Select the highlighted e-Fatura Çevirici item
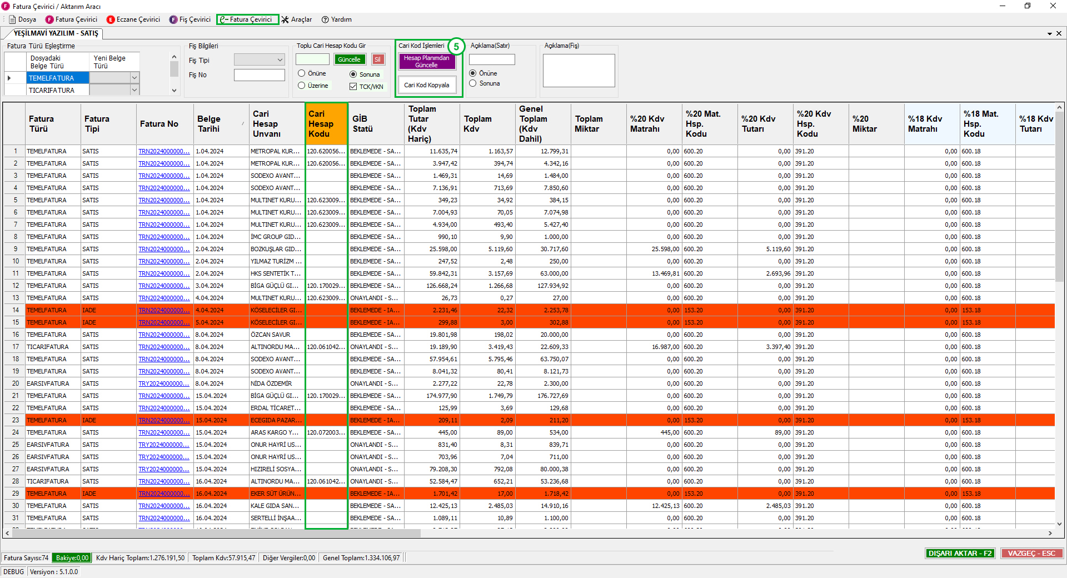 tap(247, 19)
